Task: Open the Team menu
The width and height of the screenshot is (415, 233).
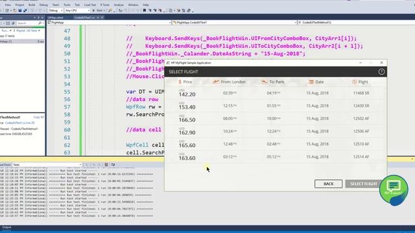Action: 56,5
